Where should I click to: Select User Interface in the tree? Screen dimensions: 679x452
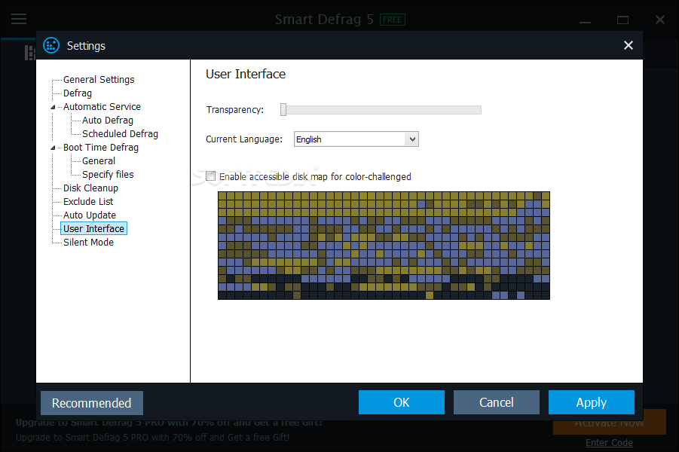pos(93,228)
